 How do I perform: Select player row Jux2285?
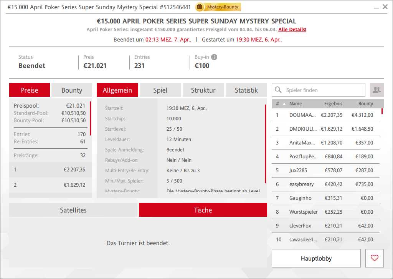tap(325, 170)
